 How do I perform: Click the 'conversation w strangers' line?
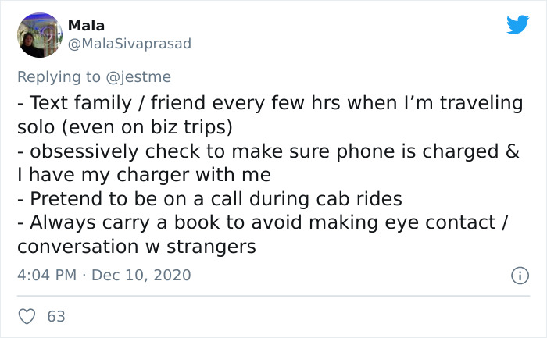(x=137, y=247)
